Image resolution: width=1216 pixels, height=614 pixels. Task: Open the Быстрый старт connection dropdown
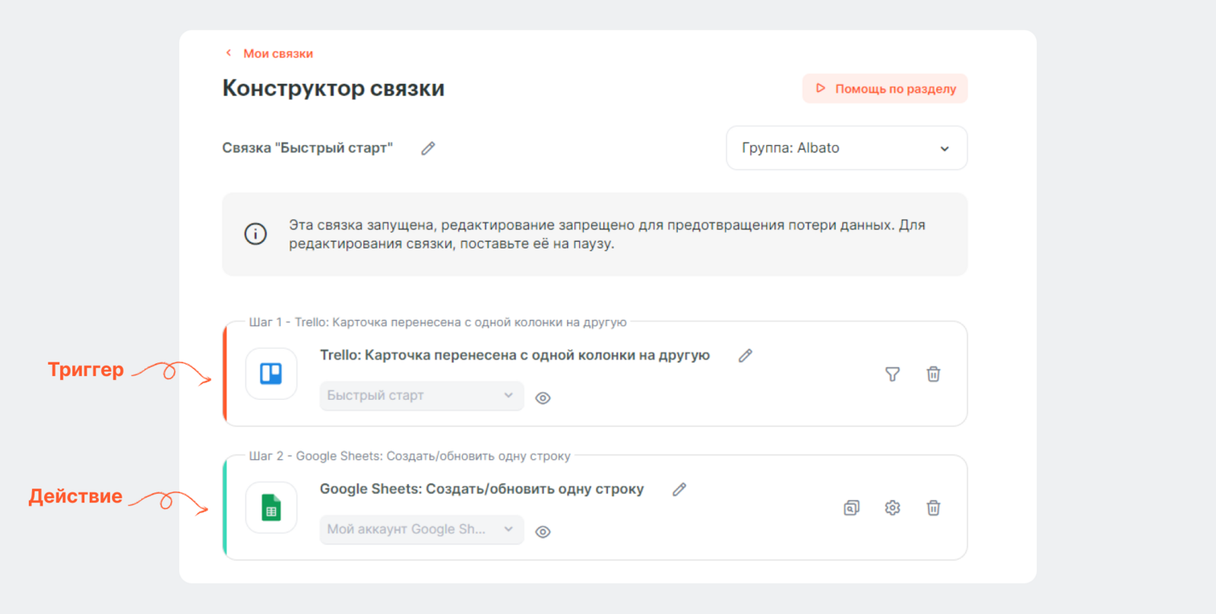(421, 396)
